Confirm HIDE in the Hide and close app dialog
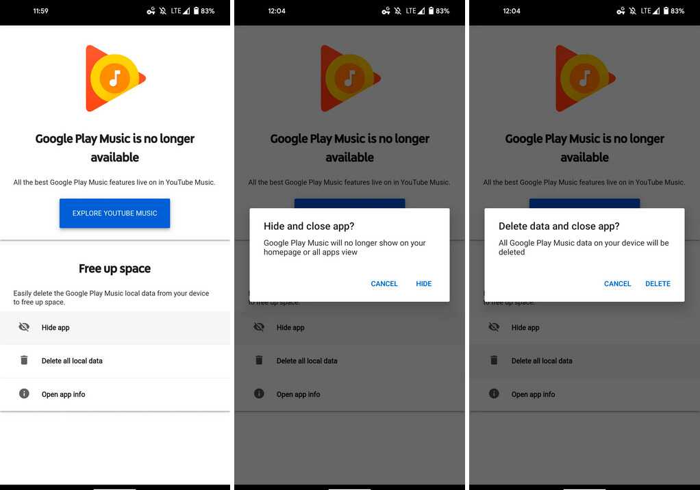 pos(424,283)
